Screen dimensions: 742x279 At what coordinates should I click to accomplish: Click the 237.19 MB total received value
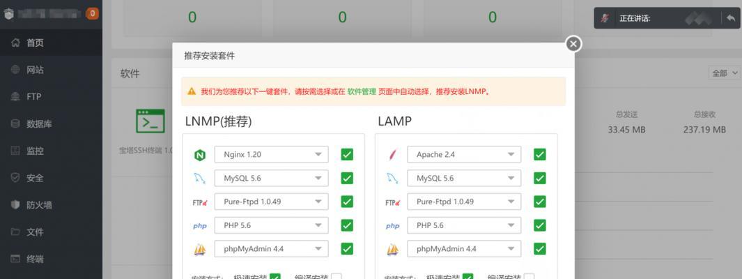[x=704, y=130]
